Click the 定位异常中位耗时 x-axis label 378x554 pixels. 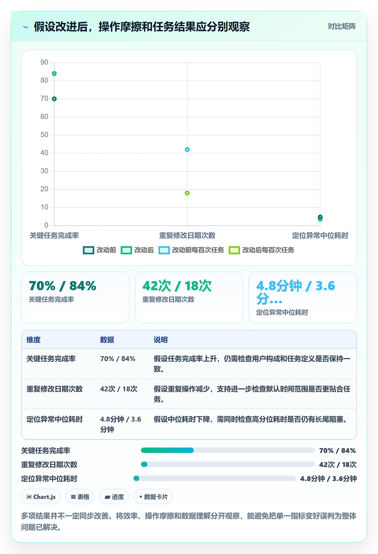(320, 235)
